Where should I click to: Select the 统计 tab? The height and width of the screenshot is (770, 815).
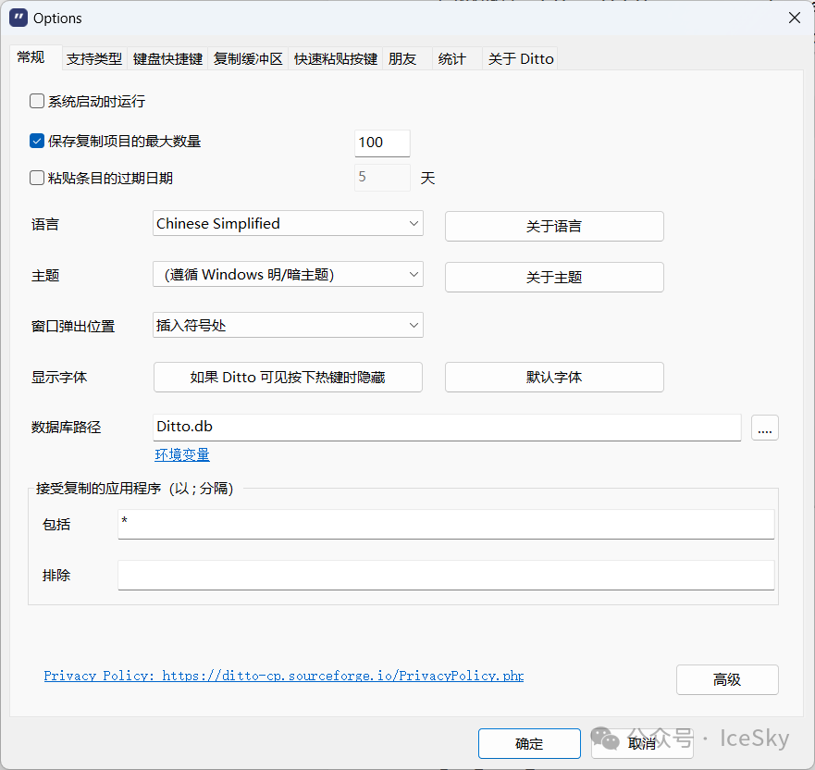click(451, 58)
